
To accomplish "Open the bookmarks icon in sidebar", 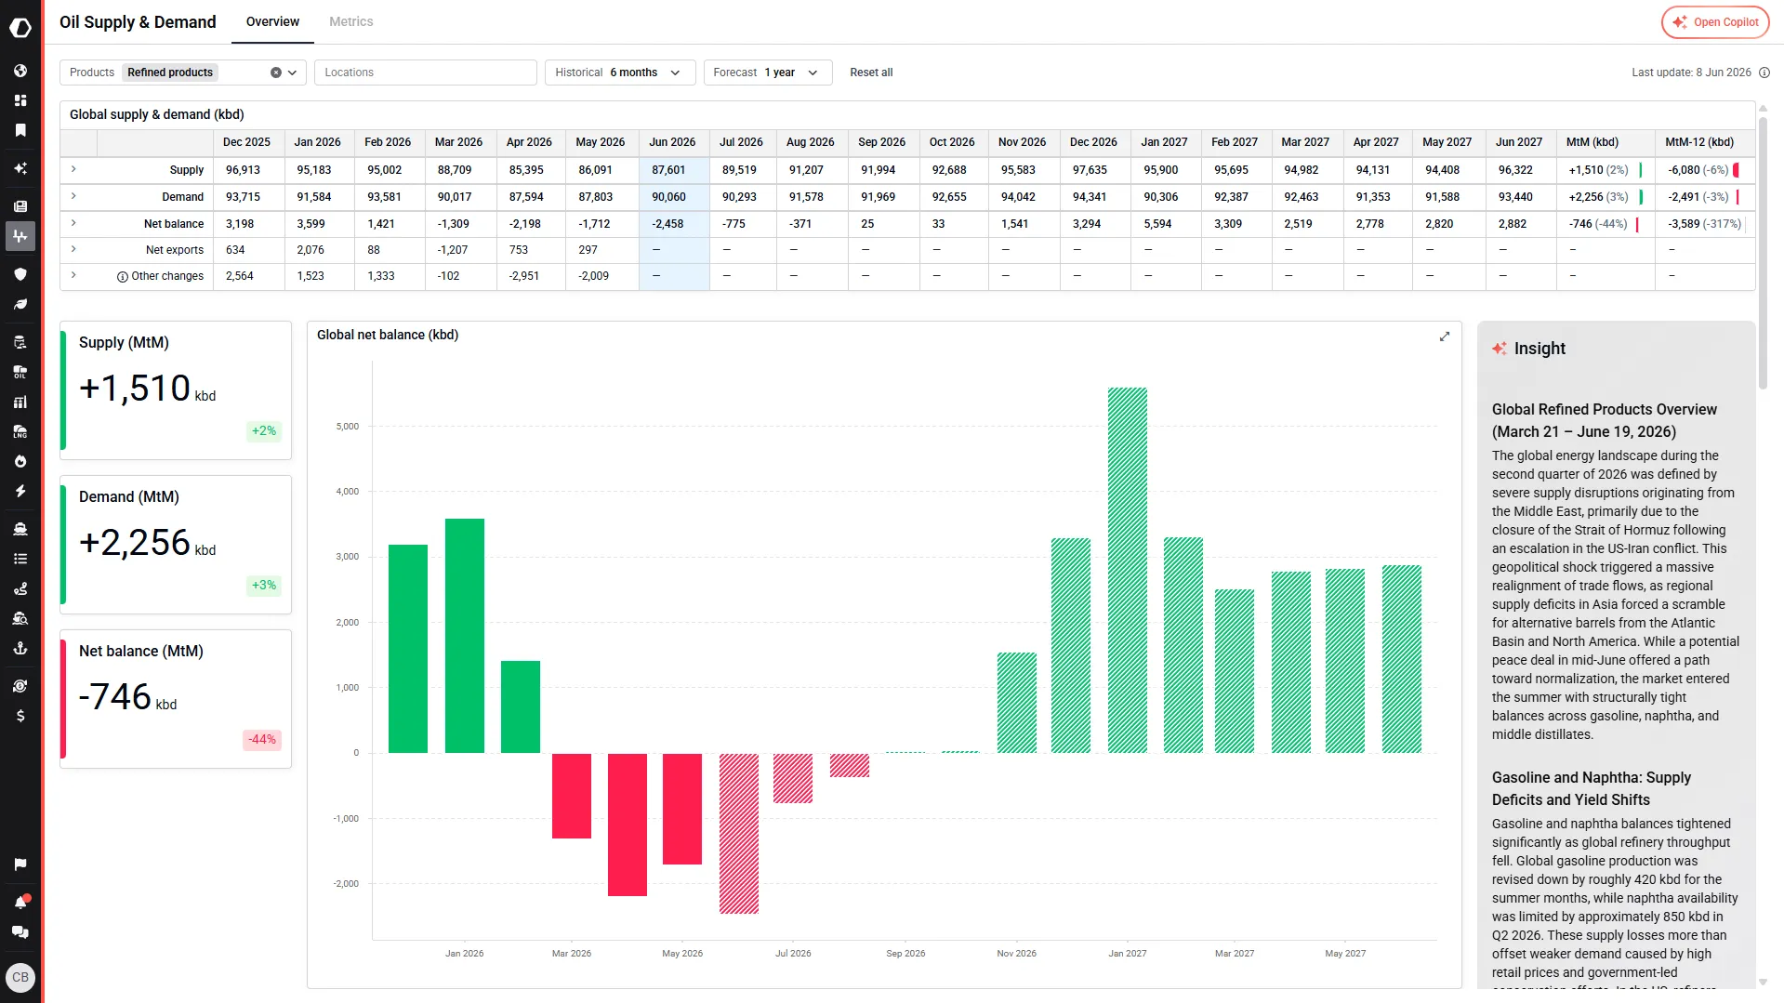I will 20,130.
